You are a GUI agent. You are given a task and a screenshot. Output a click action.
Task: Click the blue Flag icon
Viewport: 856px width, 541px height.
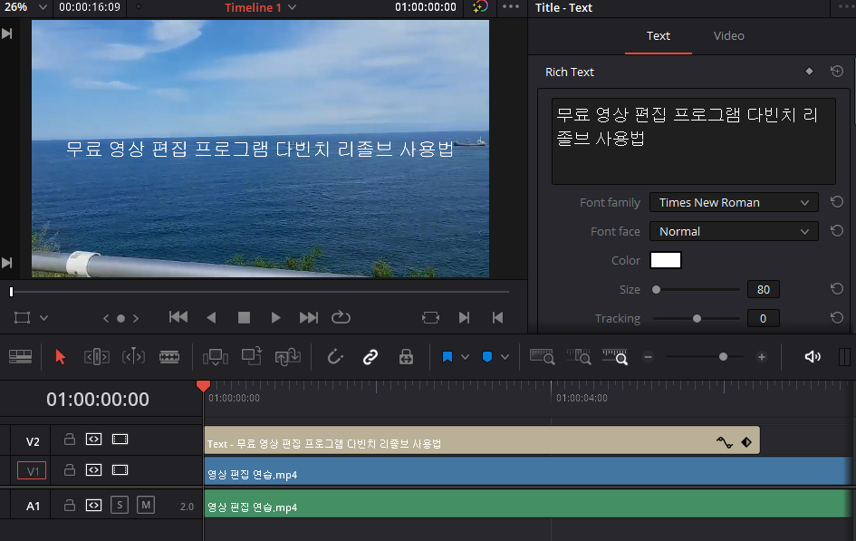pyautogui.click(x=447, y=357)
